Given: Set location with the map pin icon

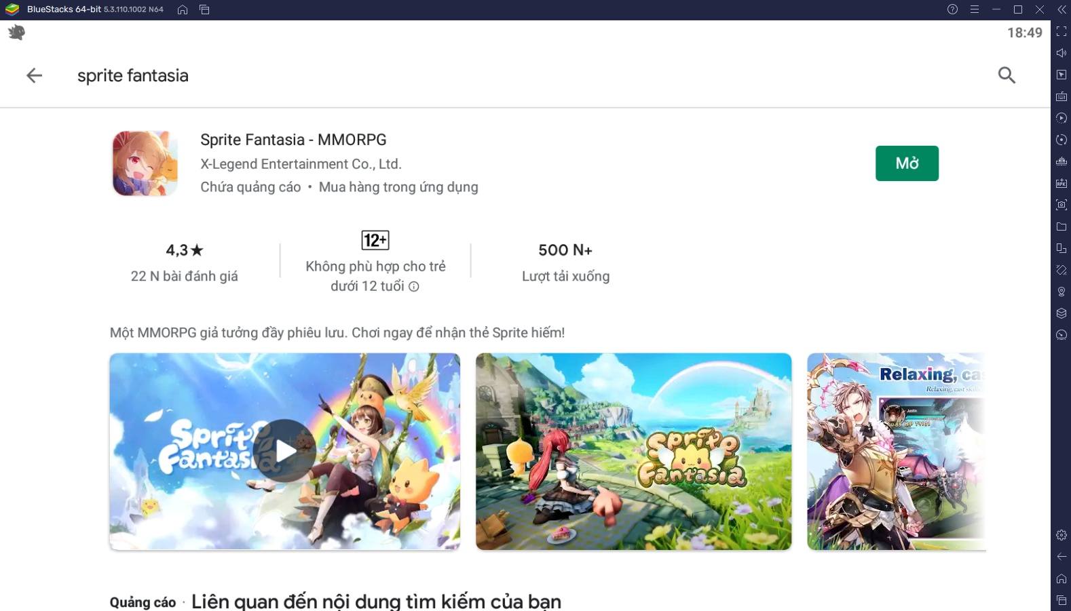Looking at the screenshot, I should tap(1061, 292).
